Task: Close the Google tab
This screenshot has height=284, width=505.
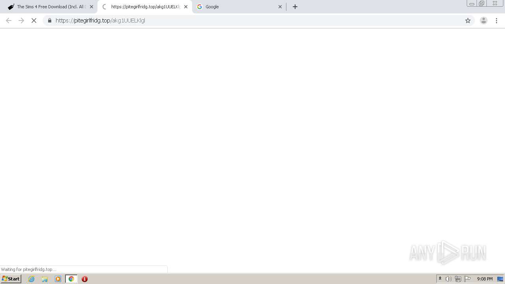Action: click(280, 7)
